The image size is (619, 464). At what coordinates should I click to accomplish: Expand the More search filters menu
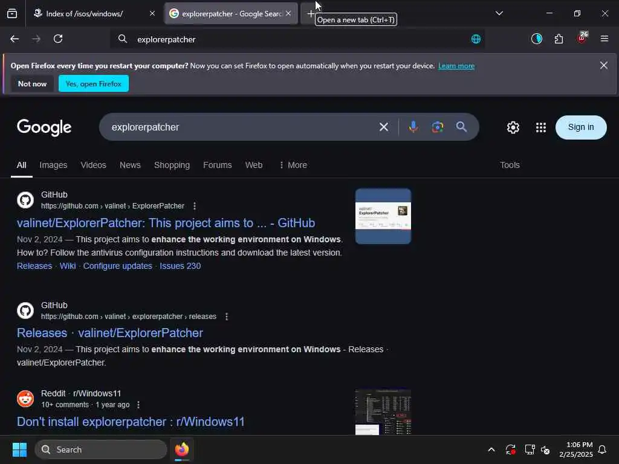click(293, 166)
